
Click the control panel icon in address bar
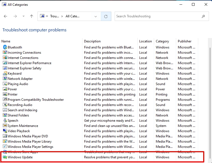42,16
